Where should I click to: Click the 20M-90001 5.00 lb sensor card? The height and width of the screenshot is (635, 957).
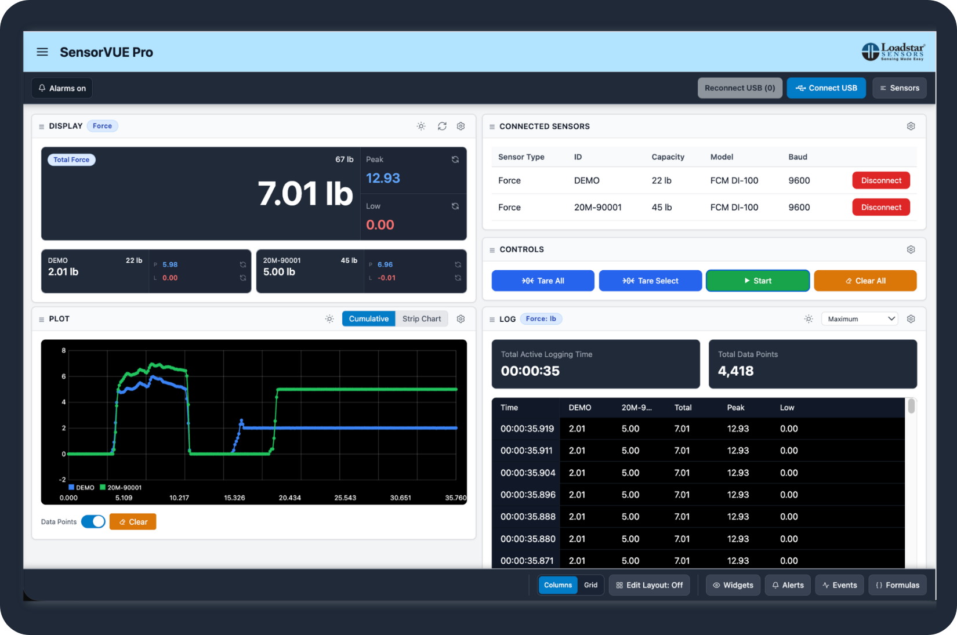pos(361,271)
